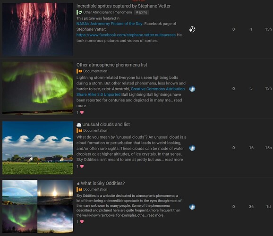Expand read more on Other atmospheric phenomena excerpt

coord(129,103)
